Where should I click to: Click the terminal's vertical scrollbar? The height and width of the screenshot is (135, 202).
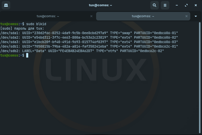200,75
